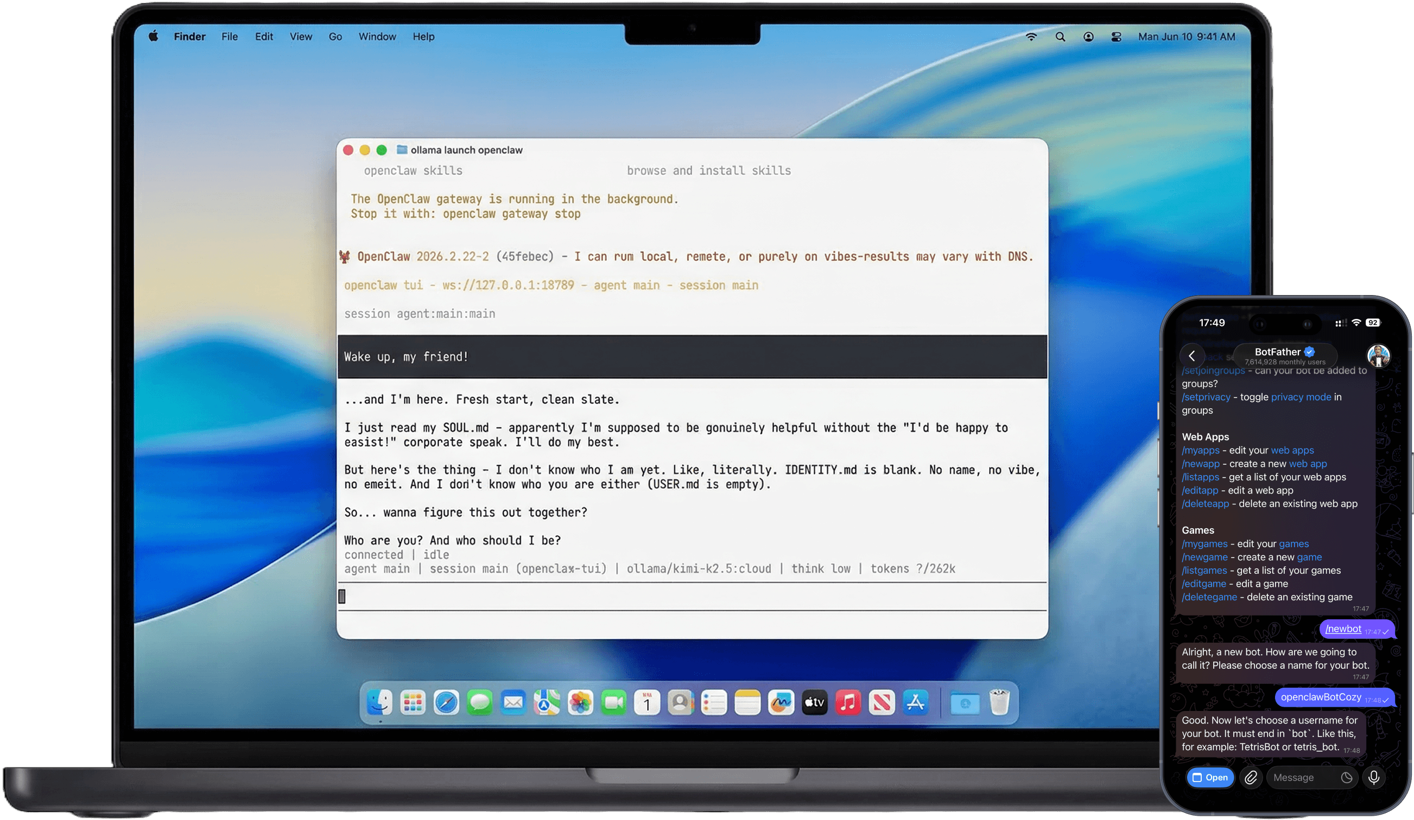Tap the /newapp command link
Screen dimensions: 1414x820
coord(1200,464)
